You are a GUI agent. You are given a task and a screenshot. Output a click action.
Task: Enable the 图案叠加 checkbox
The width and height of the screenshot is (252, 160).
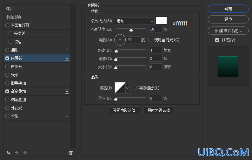coord(7,100)
